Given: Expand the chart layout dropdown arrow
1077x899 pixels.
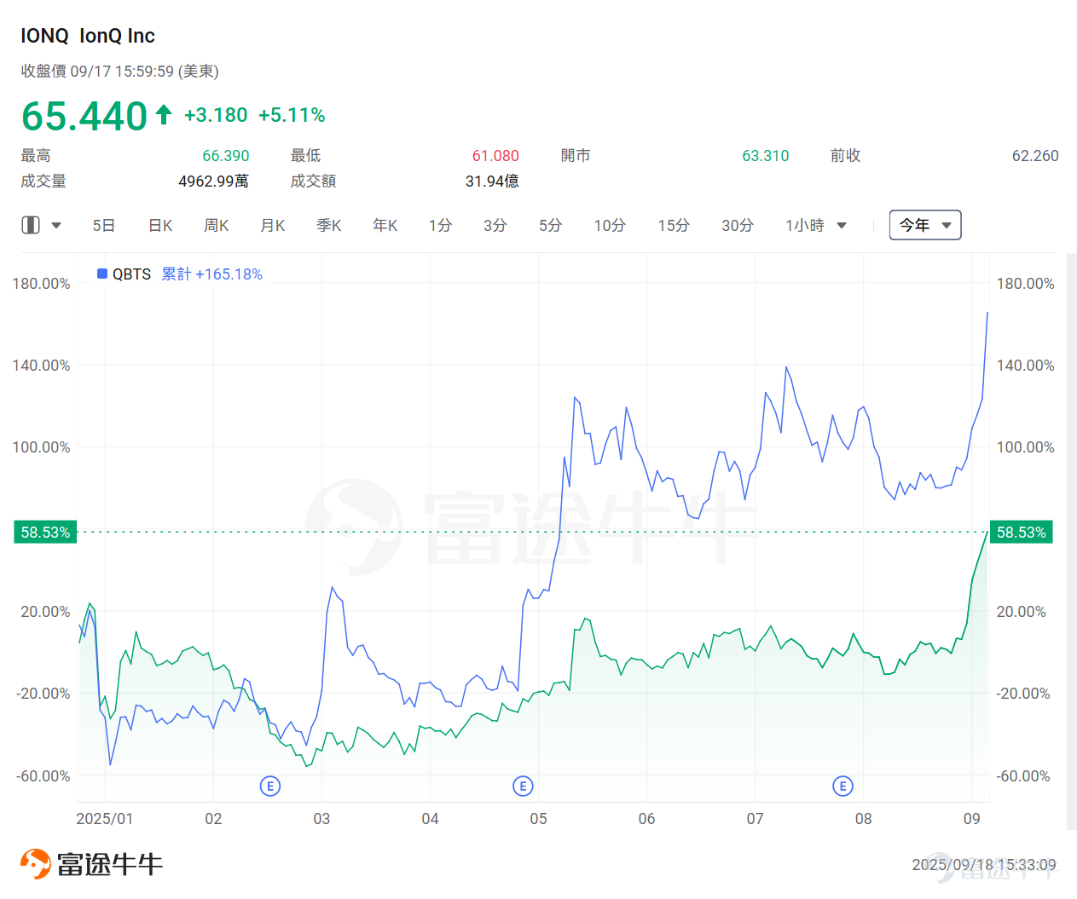Looking at the screenshot, I should (x=56, y=226).
